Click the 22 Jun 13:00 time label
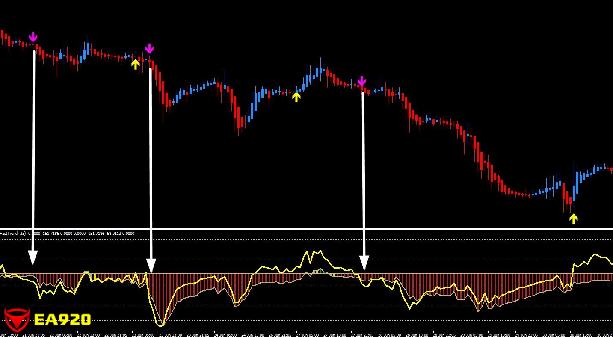 click(x=88, y=335)
